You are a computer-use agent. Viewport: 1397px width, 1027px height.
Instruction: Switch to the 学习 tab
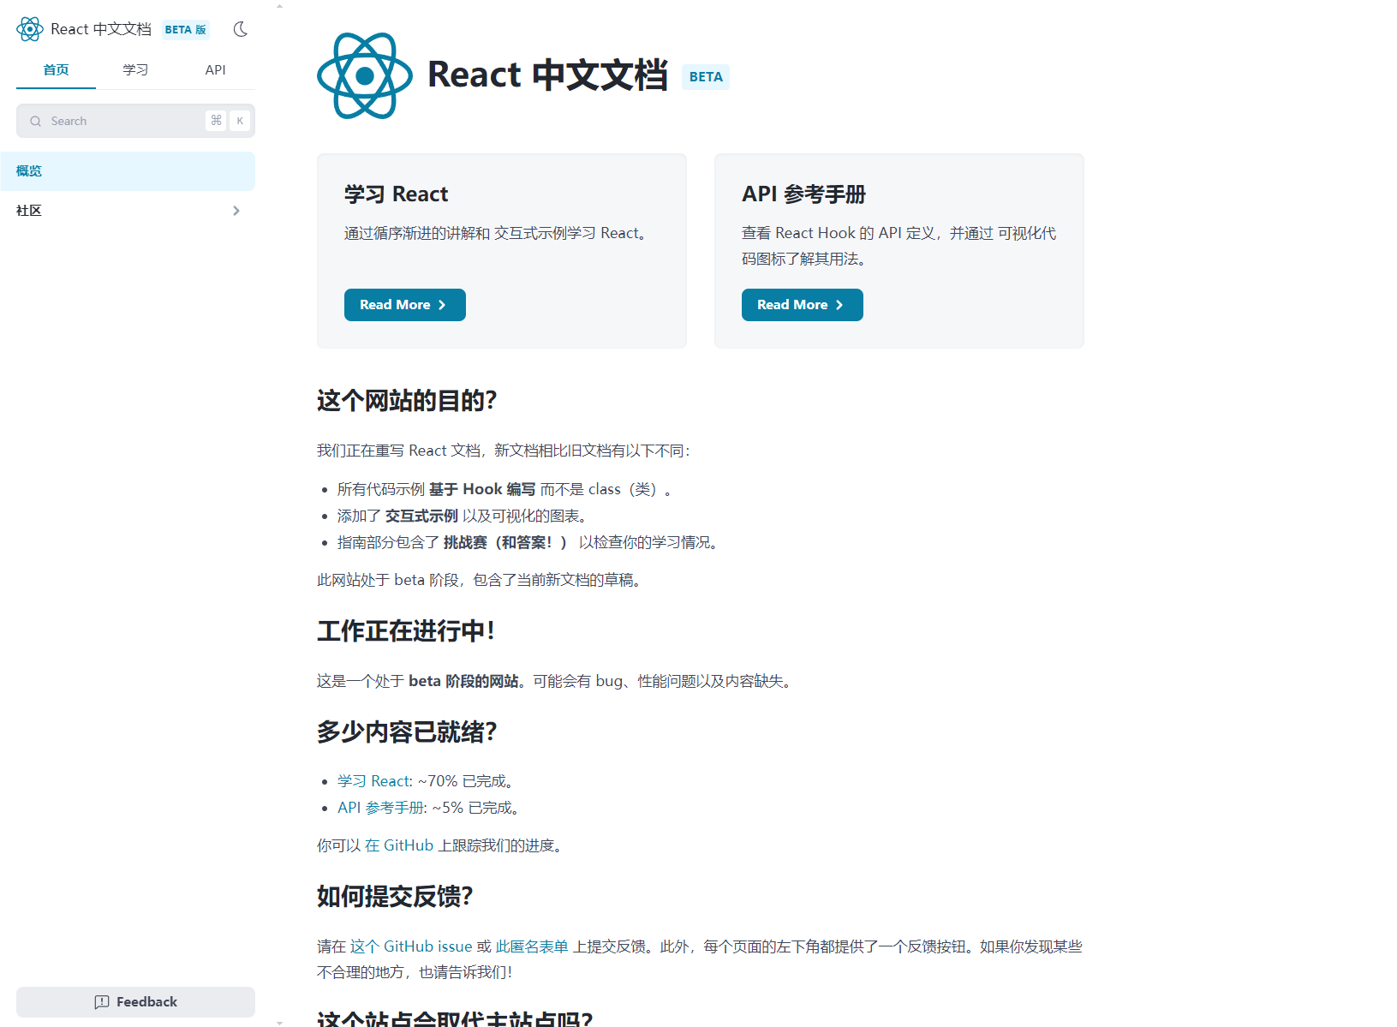(135, 70)
